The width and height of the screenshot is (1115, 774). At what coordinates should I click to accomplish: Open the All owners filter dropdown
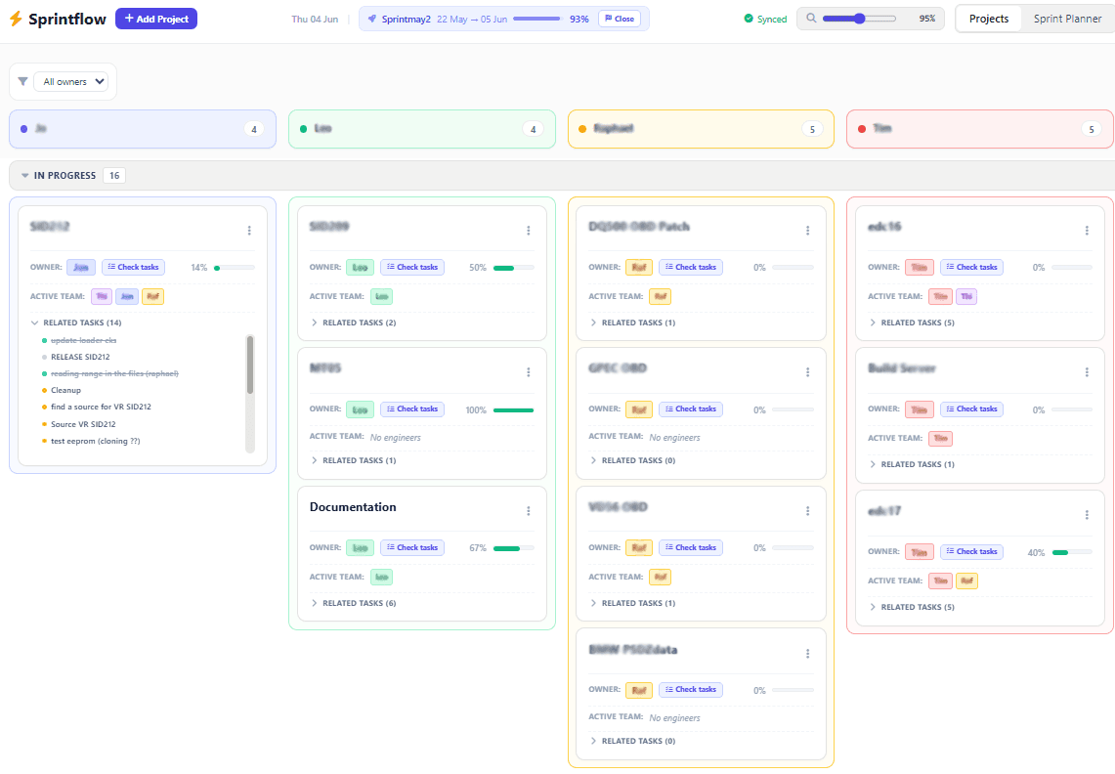(70, 82)
